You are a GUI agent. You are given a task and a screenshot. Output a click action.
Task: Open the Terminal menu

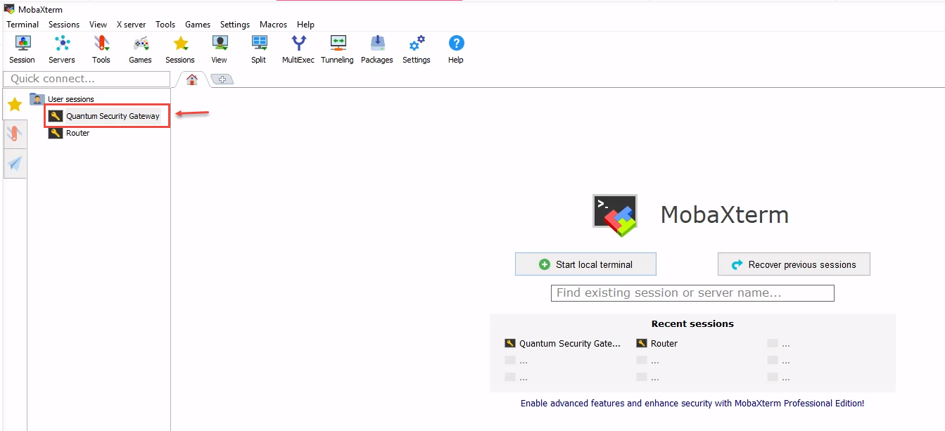(23, 25)
